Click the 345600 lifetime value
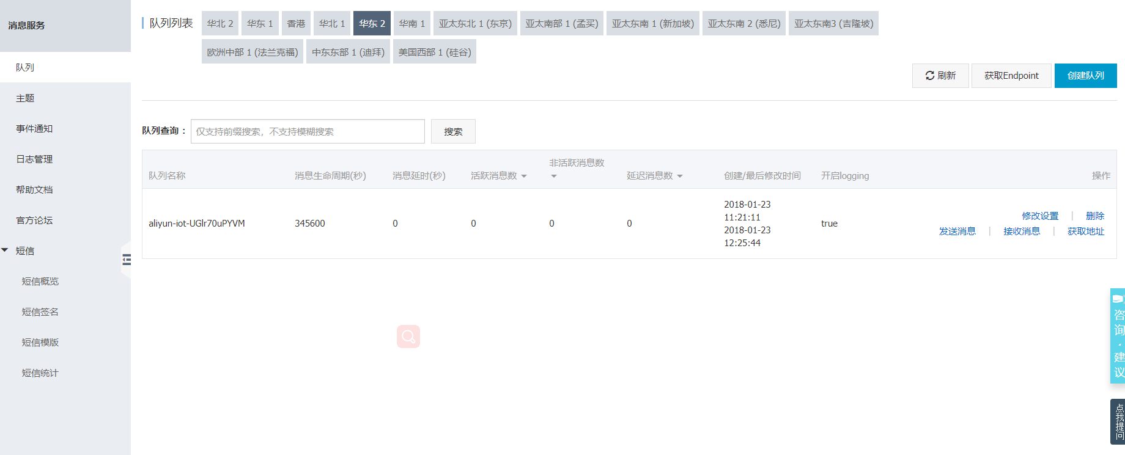The height and width of the screenshot is (455, 1125). [x=310, y=224]
